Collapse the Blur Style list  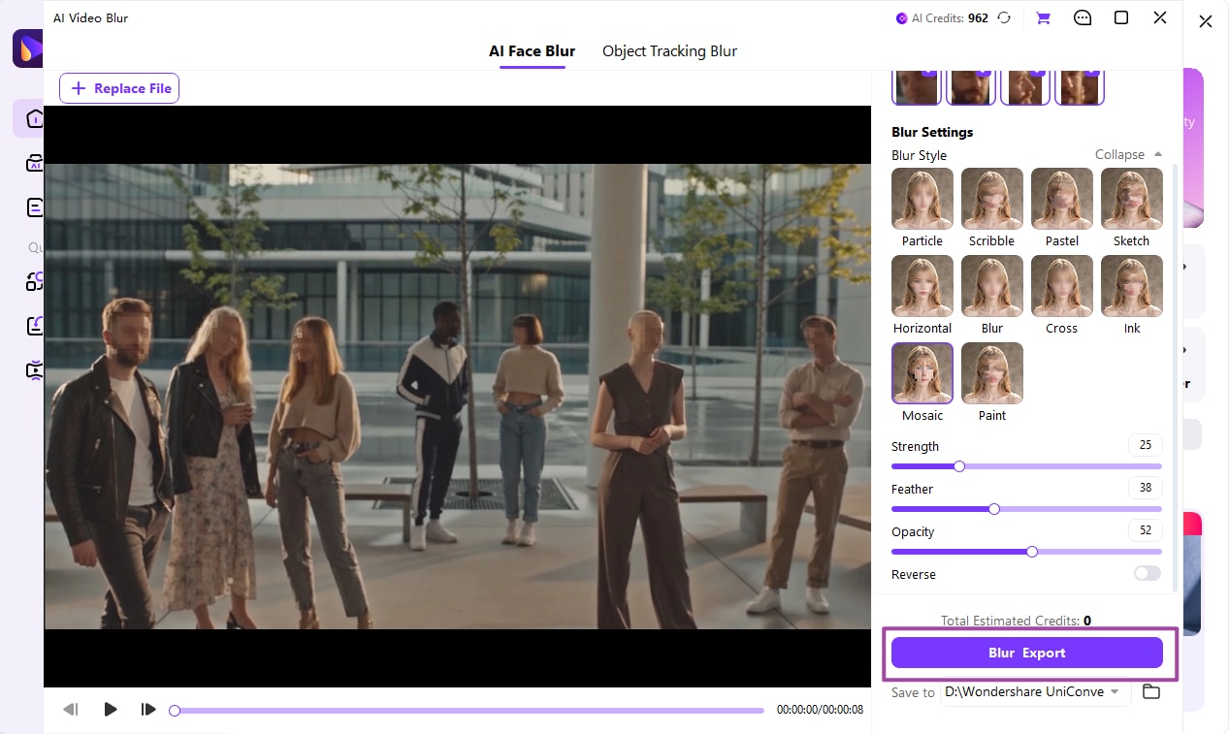[x=1129, y=155]
